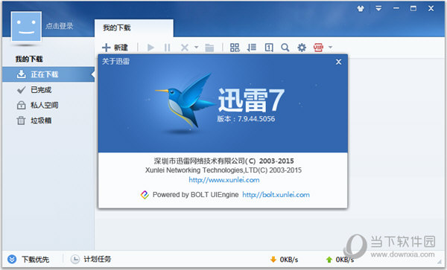Expand the delete options dropdown arrow
This screenshot has width=447, height=270.
click(x=196, y=47)
